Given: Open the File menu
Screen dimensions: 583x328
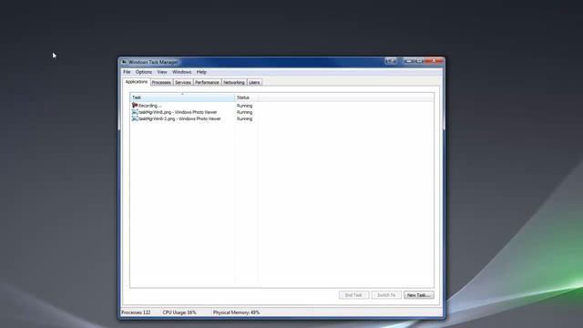Looking at the screenshot, I should (127, 72).
